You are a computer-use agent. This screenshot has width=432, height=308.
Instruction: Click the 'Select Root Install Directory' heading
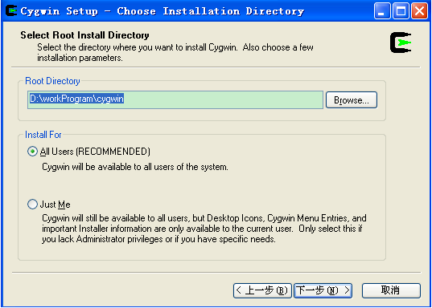[84, 35]
